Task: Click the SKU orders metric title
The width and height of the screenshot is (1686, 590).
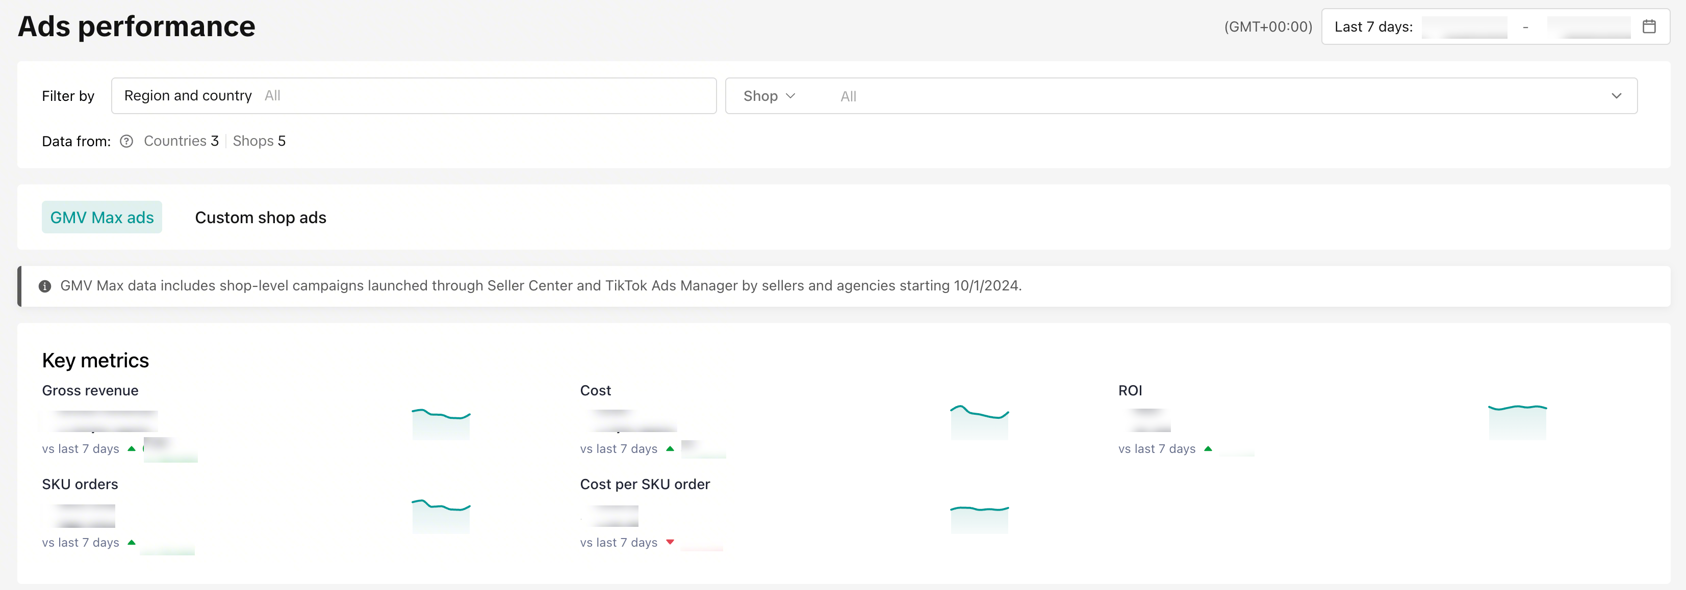Action: pos(80,484)
